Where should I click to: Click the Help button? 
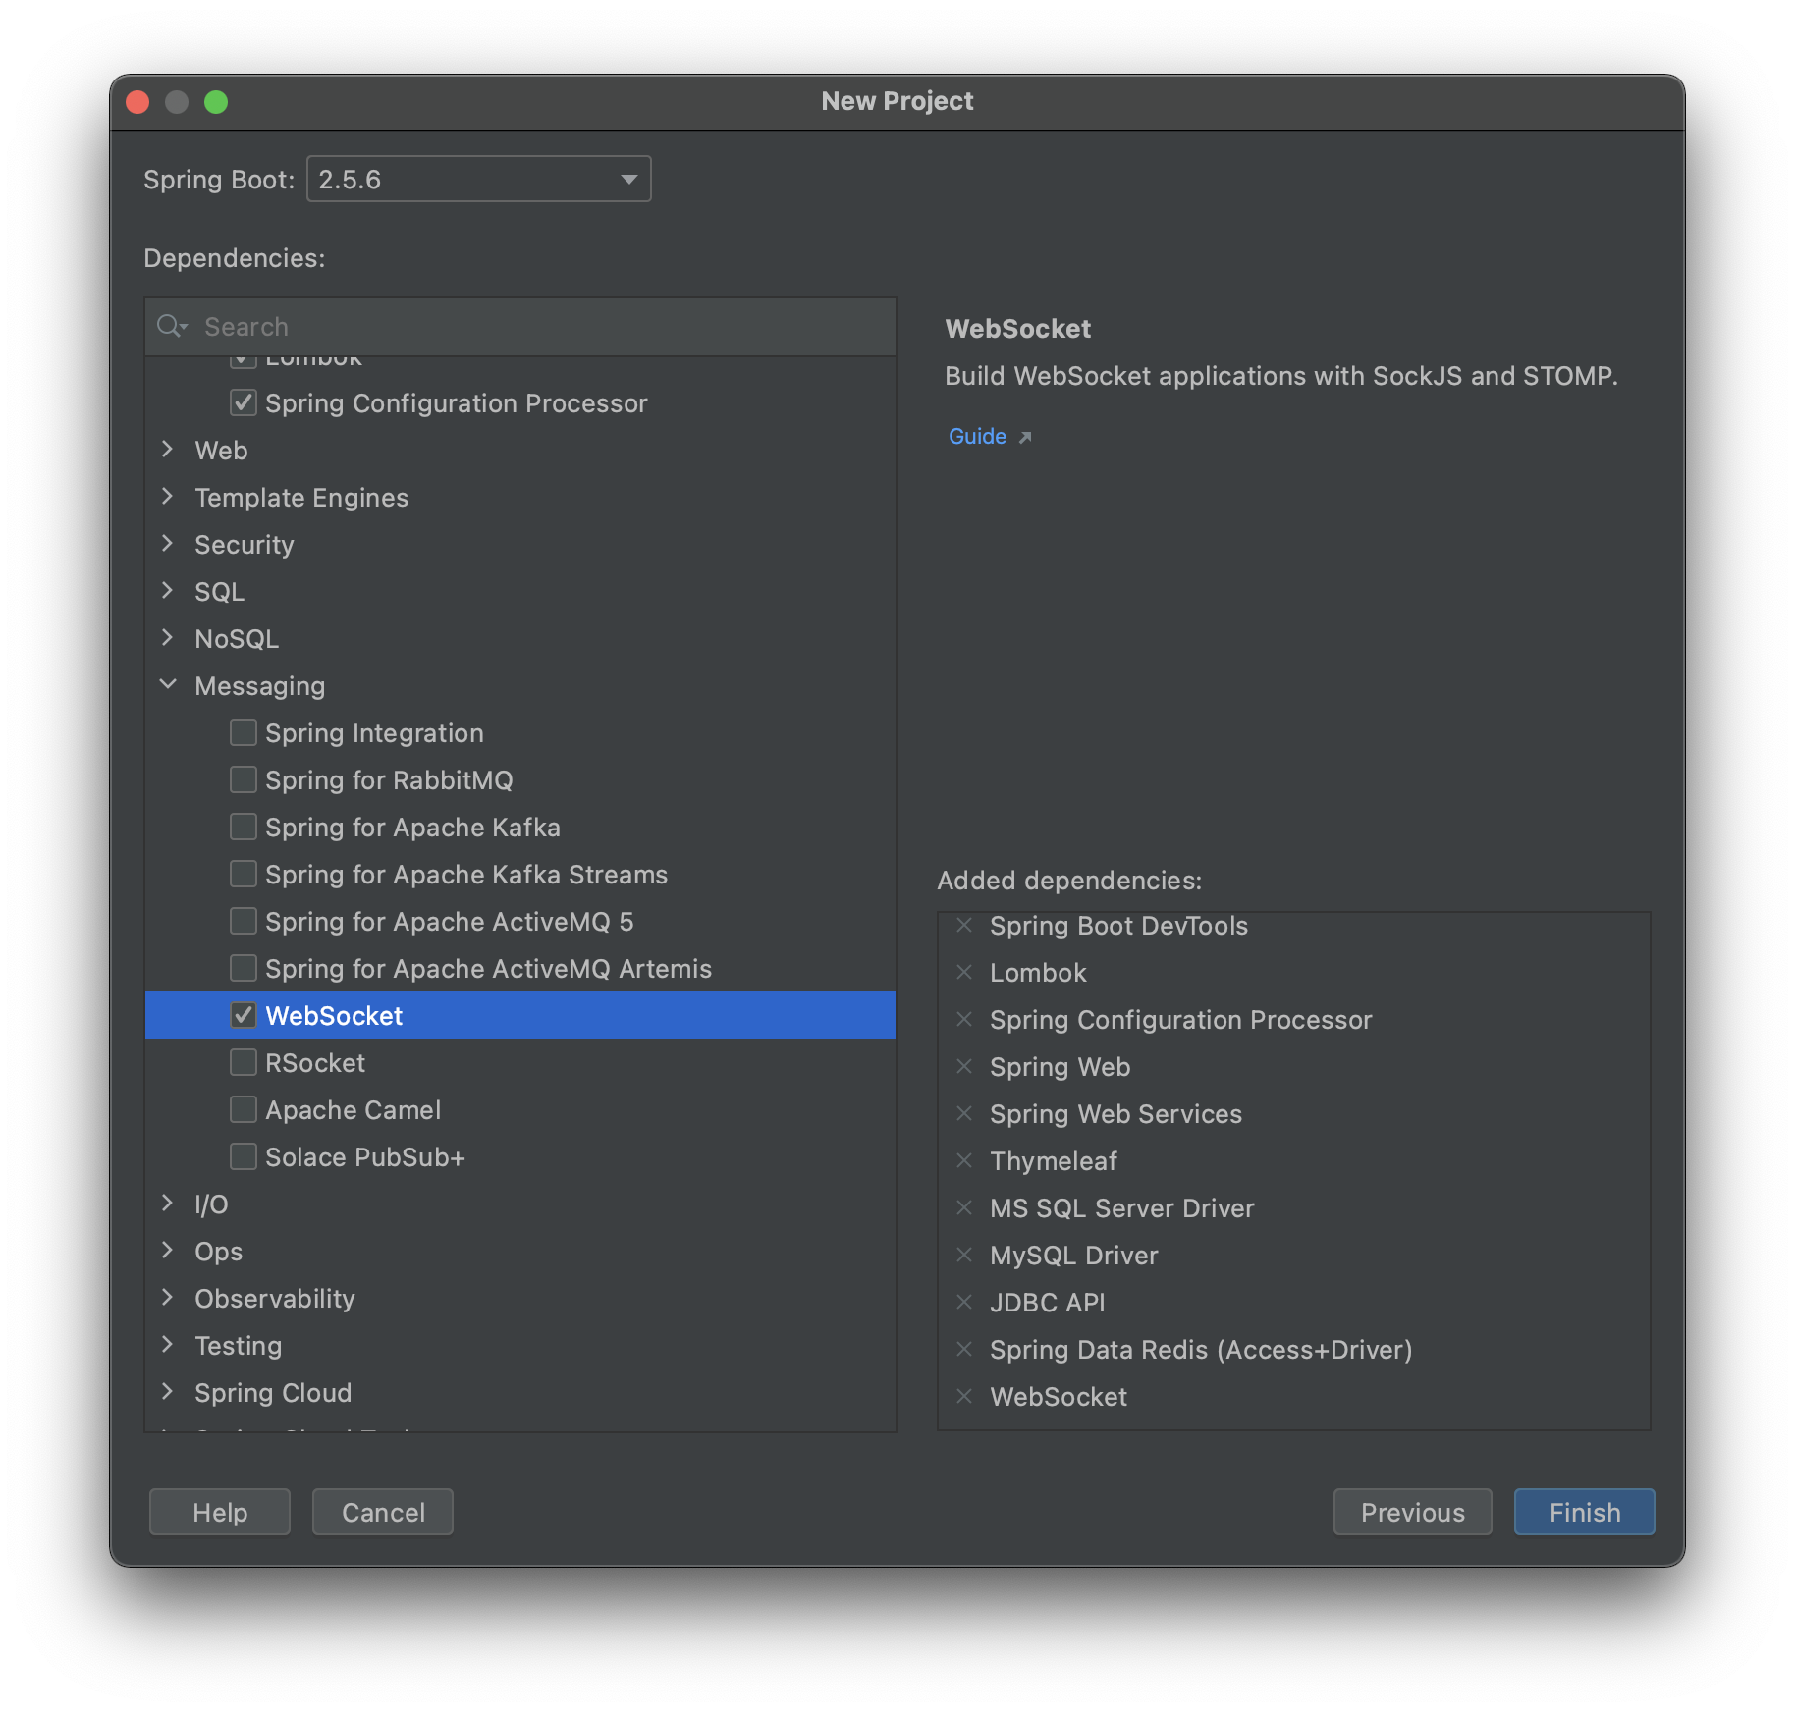tap(220, 1512)
